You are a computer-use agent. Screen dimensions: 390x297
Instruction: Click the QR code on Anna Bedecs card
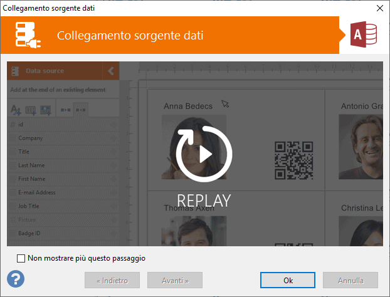point(294,160)
